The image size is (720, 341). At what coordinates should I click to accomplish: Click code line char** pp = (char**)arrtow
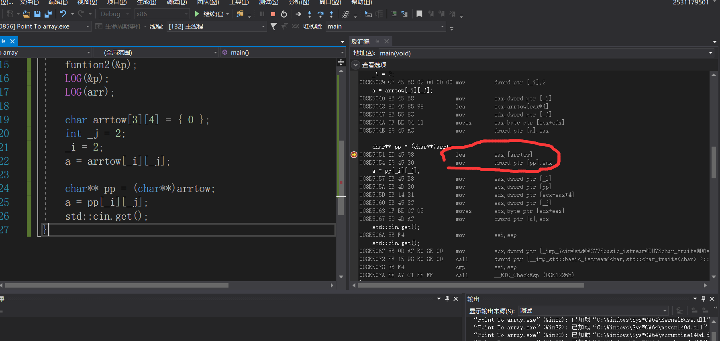[x=140, y=188]
